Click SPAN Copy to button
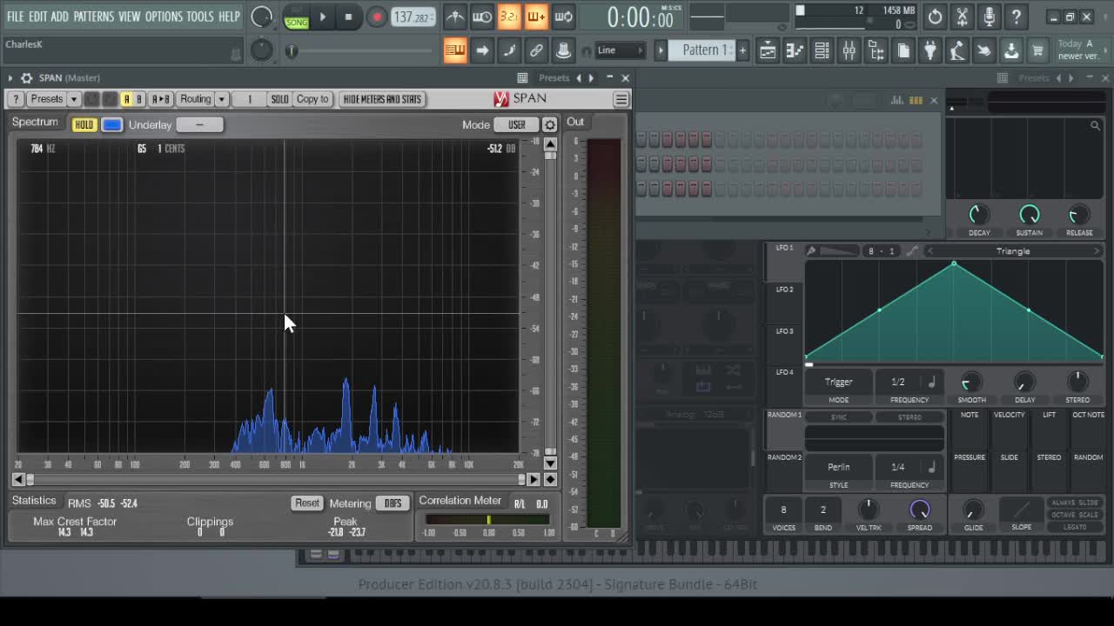The height and width of the screenshot is (626, 1114). coord(312,99)
